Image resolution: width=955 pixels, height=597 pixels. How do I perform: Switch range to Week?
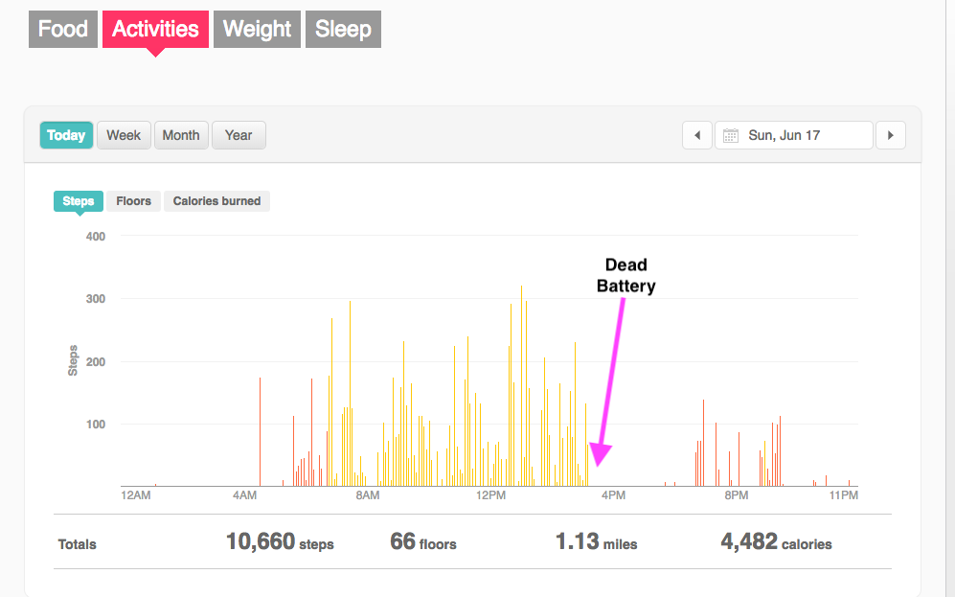[124, 135]
